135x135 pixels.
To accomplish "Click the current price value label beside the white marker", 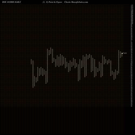I will tap(125, 53).
